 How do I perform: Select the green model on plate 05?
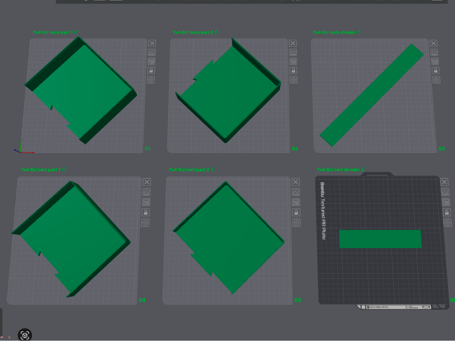229,239
